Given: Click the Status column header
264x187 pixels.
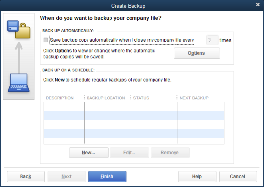Looking at the screenshot, I should pos(141,98).
